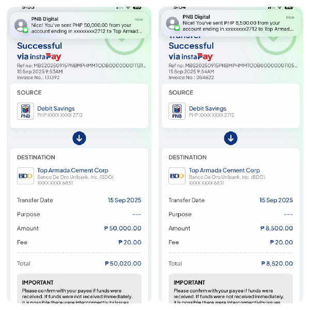Tap the BDO logo in right receipt's destination
This screenshot has height=310, width=310.
point(177,176)
